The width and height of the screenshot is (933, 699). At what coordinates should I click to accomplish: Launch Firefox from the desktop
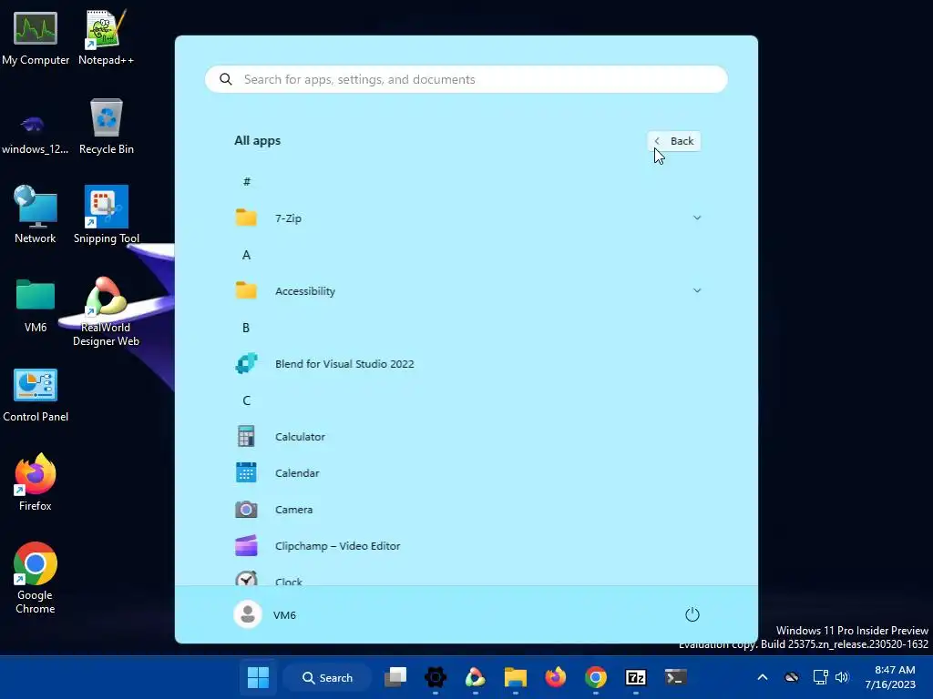[36, 482]
